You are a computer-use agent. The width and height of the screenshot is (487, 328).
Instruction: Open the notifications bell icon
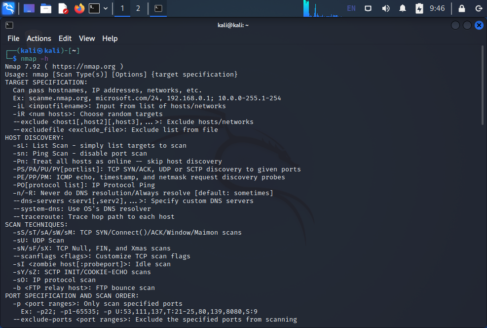403,8
